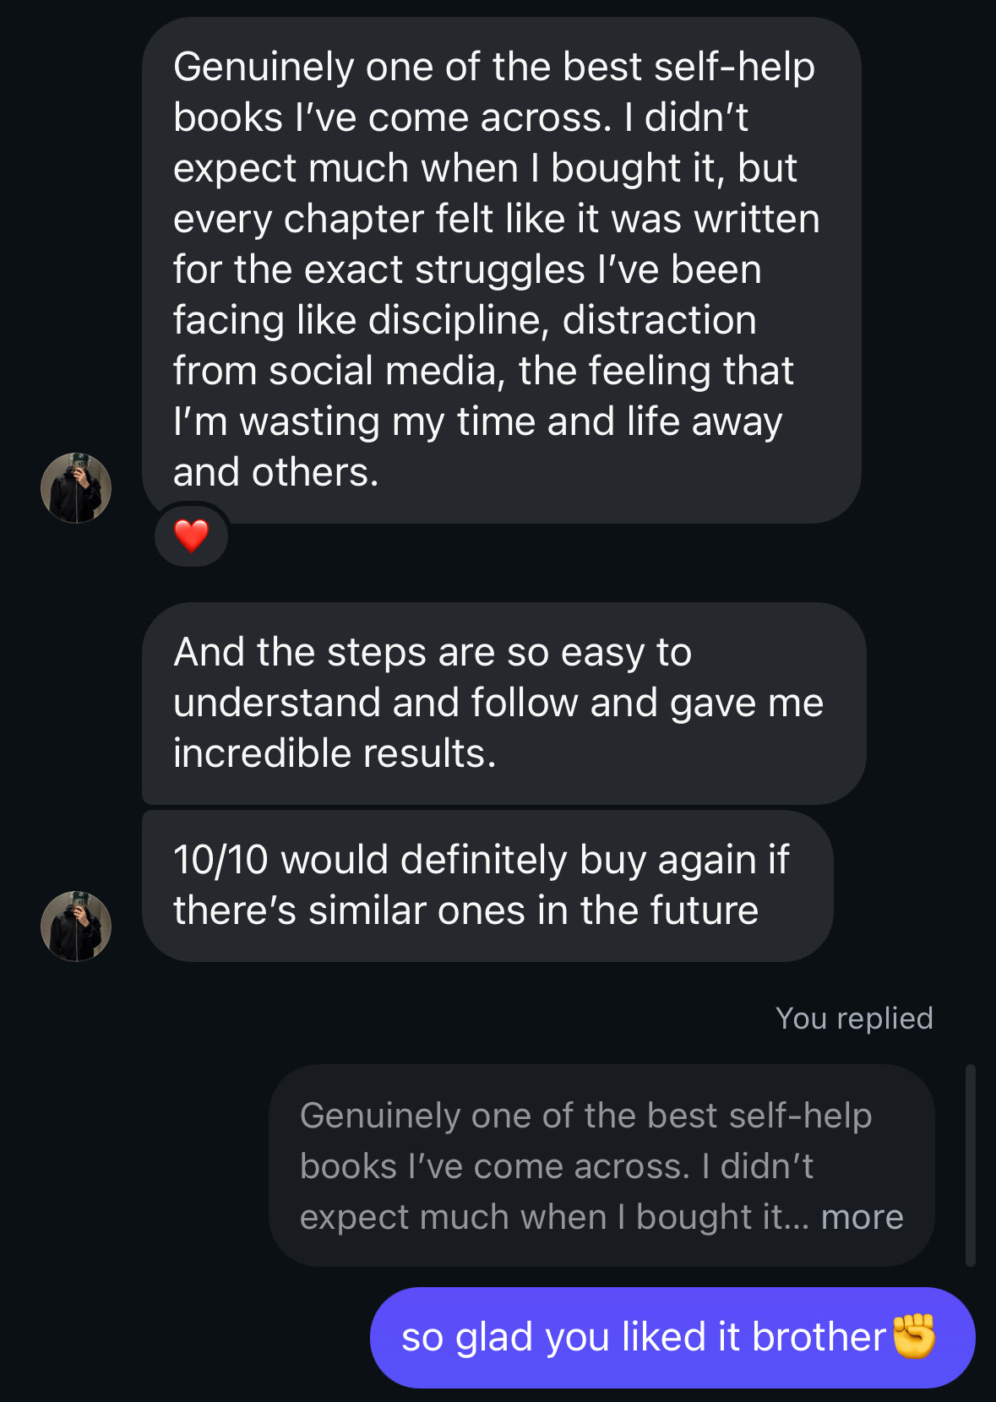Click the word "discipline" in the first message
The image size is (996, 1402).
(458, 320)
